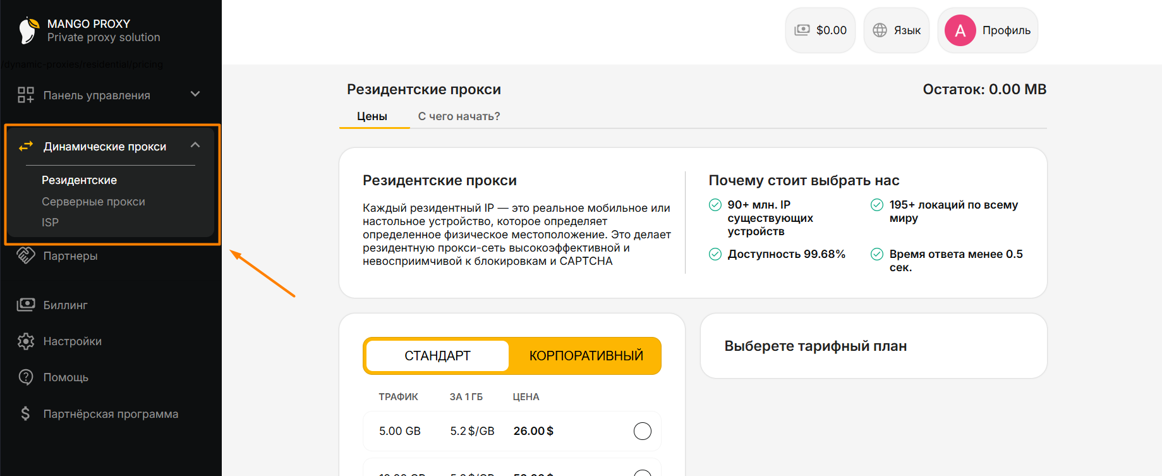Click the Выберете тарифный план heading
The height and width of the screenshot is (476, 1162).
point(815,346)
